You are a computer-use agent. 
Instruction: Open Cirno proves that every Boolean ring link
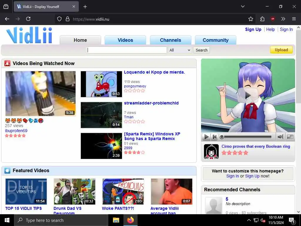click(256, 147)
